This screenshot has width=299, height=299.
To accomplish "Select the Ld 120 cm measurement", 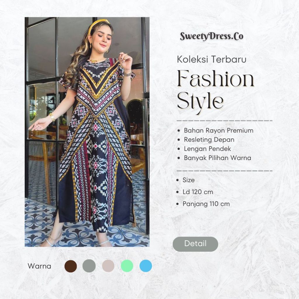I will pos(198,192).
